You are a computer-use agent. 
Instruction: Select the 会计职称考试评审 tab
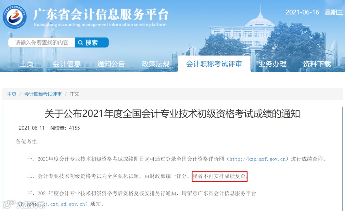click(x=214, y=64)
